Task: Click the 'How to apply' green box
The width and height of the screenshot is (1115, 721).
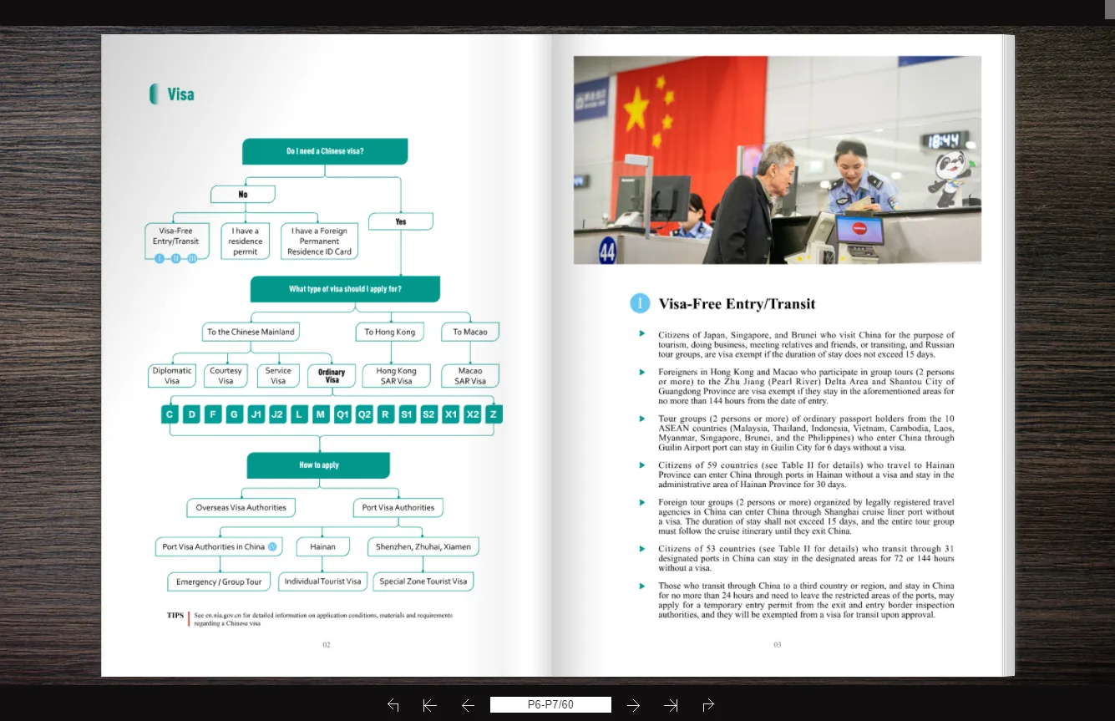Action: [318, 465]
